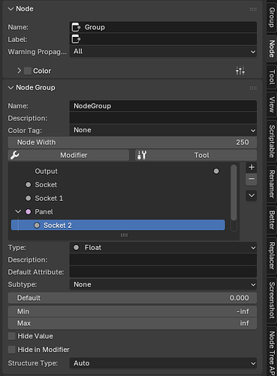Screen dimensions: 277x376
Task: Add a new interface item with plus
Action: 251,167
